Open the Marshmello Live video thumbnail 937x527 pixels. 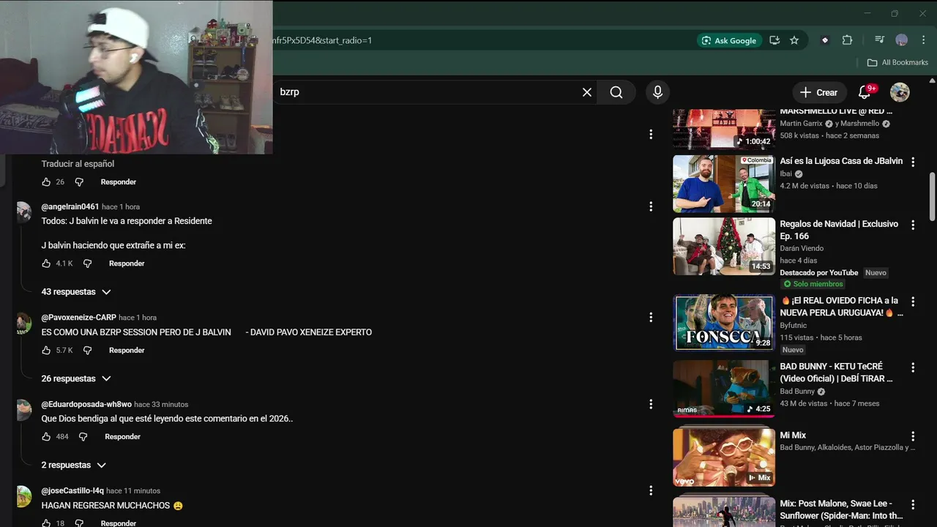tap(724, 130)
